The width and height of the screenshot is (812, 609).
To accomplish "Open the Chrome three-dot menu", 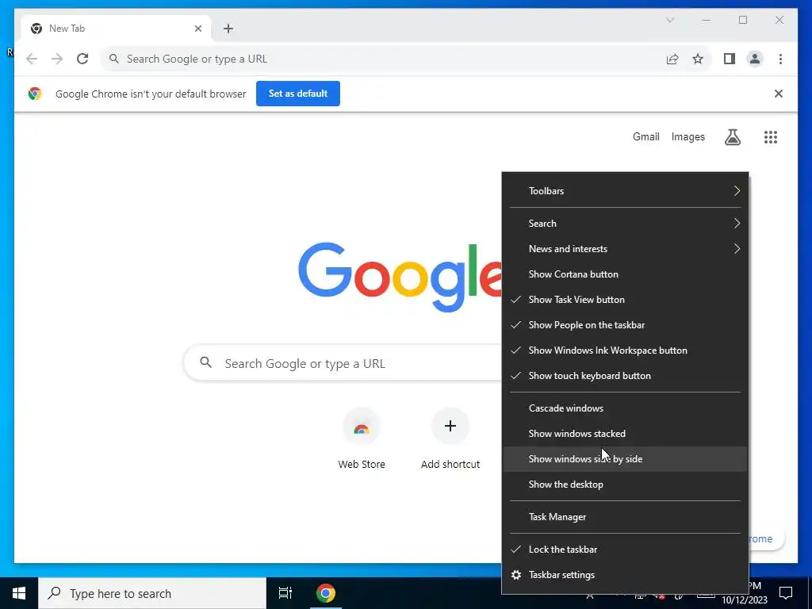I will 780,59.
